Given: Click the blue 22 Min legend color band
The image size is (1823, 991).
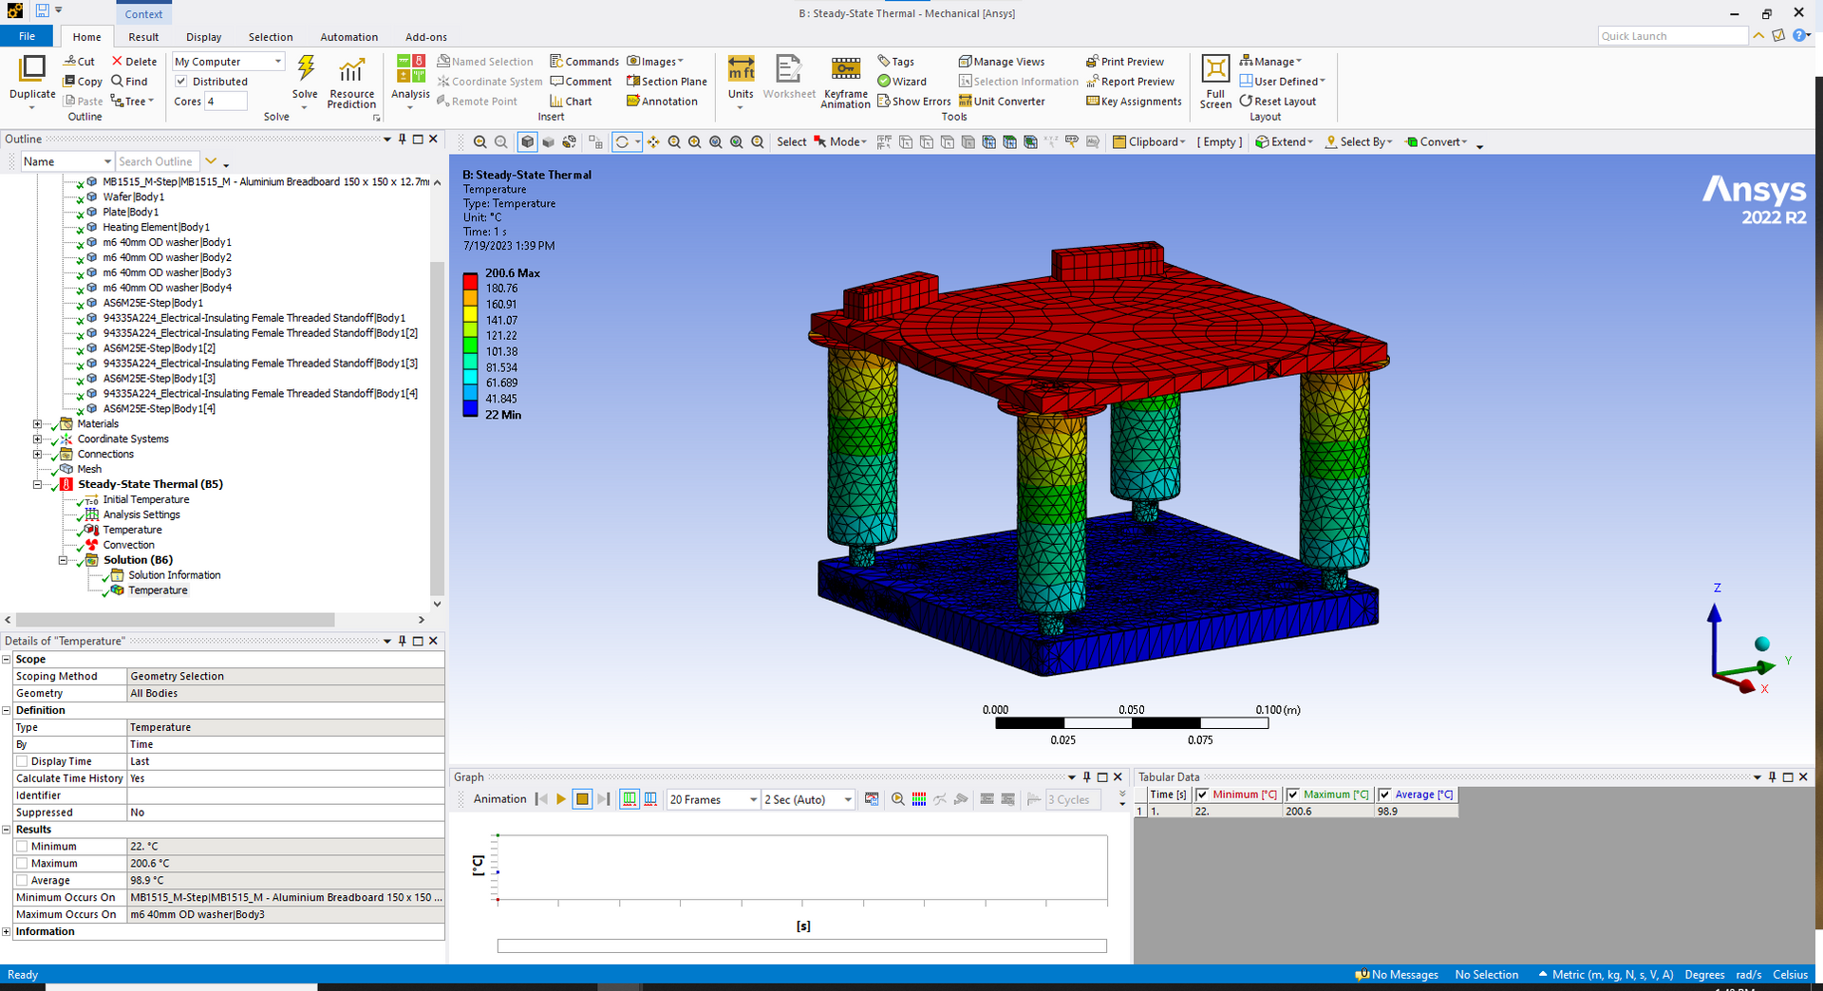Looking at the screenshot, I should pos(470,408).
